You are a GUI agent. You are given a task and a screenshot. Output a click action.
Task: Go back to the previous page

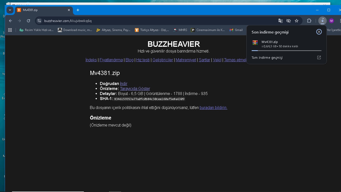click(x=10, y=21)
